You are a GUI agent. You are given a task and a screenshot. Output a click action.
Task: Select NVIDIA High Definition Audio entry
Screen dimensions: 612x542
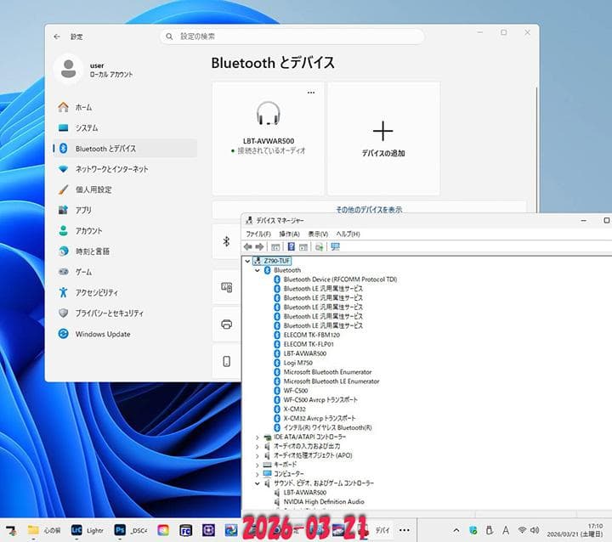(324, 502)
